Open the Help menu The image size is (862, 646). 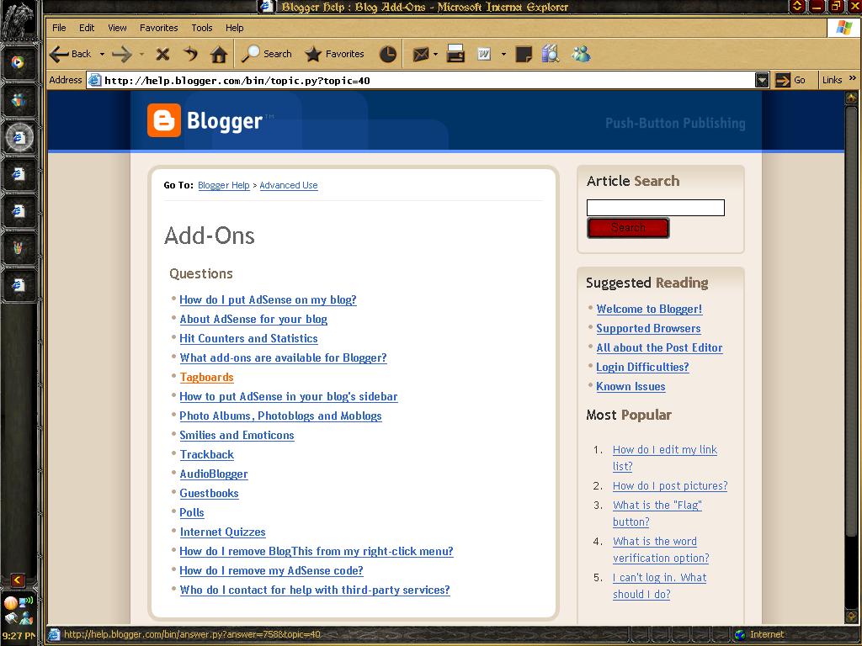coord(234,28)
